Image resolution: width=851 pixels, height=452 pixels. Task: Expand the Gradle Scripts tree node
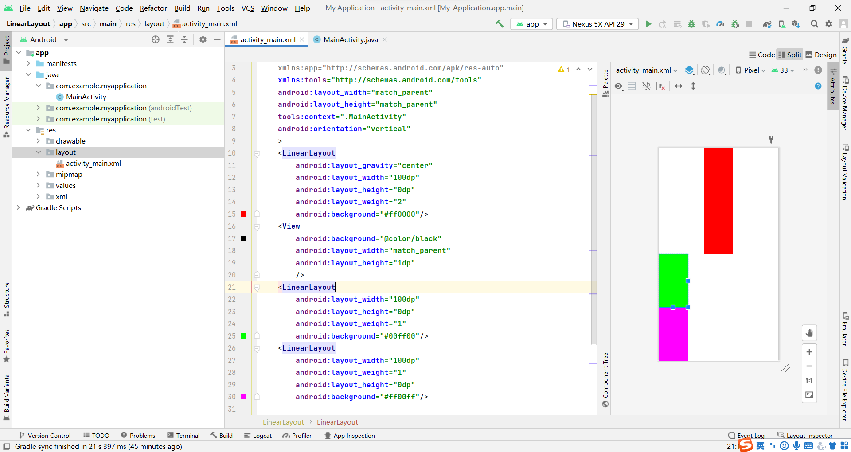pyautogui.click(x=18, y=207)
